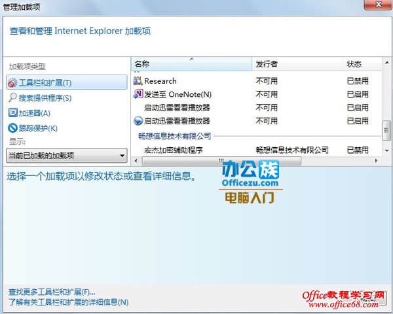Viewport: 393px width, 314px height.
Task: Click the blue Xunlei Kankan player icon
Action: pos(138,121)
